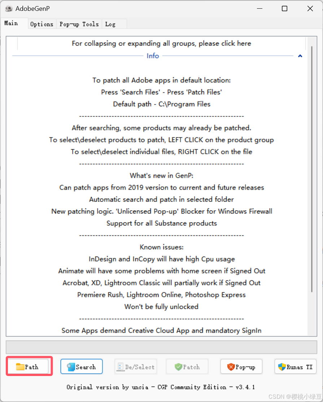This screenshot has height=402, width=323.
Task: Click 'For collapsing or expanding all groups' header
Action: point(161,43)
